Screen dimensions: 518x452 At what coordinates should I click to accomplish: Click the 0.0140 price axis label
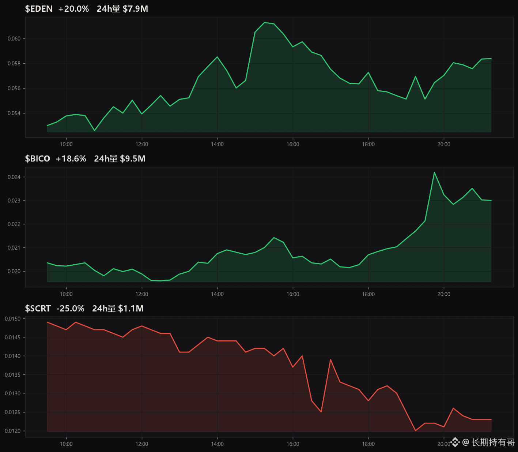tap(13, 356)
